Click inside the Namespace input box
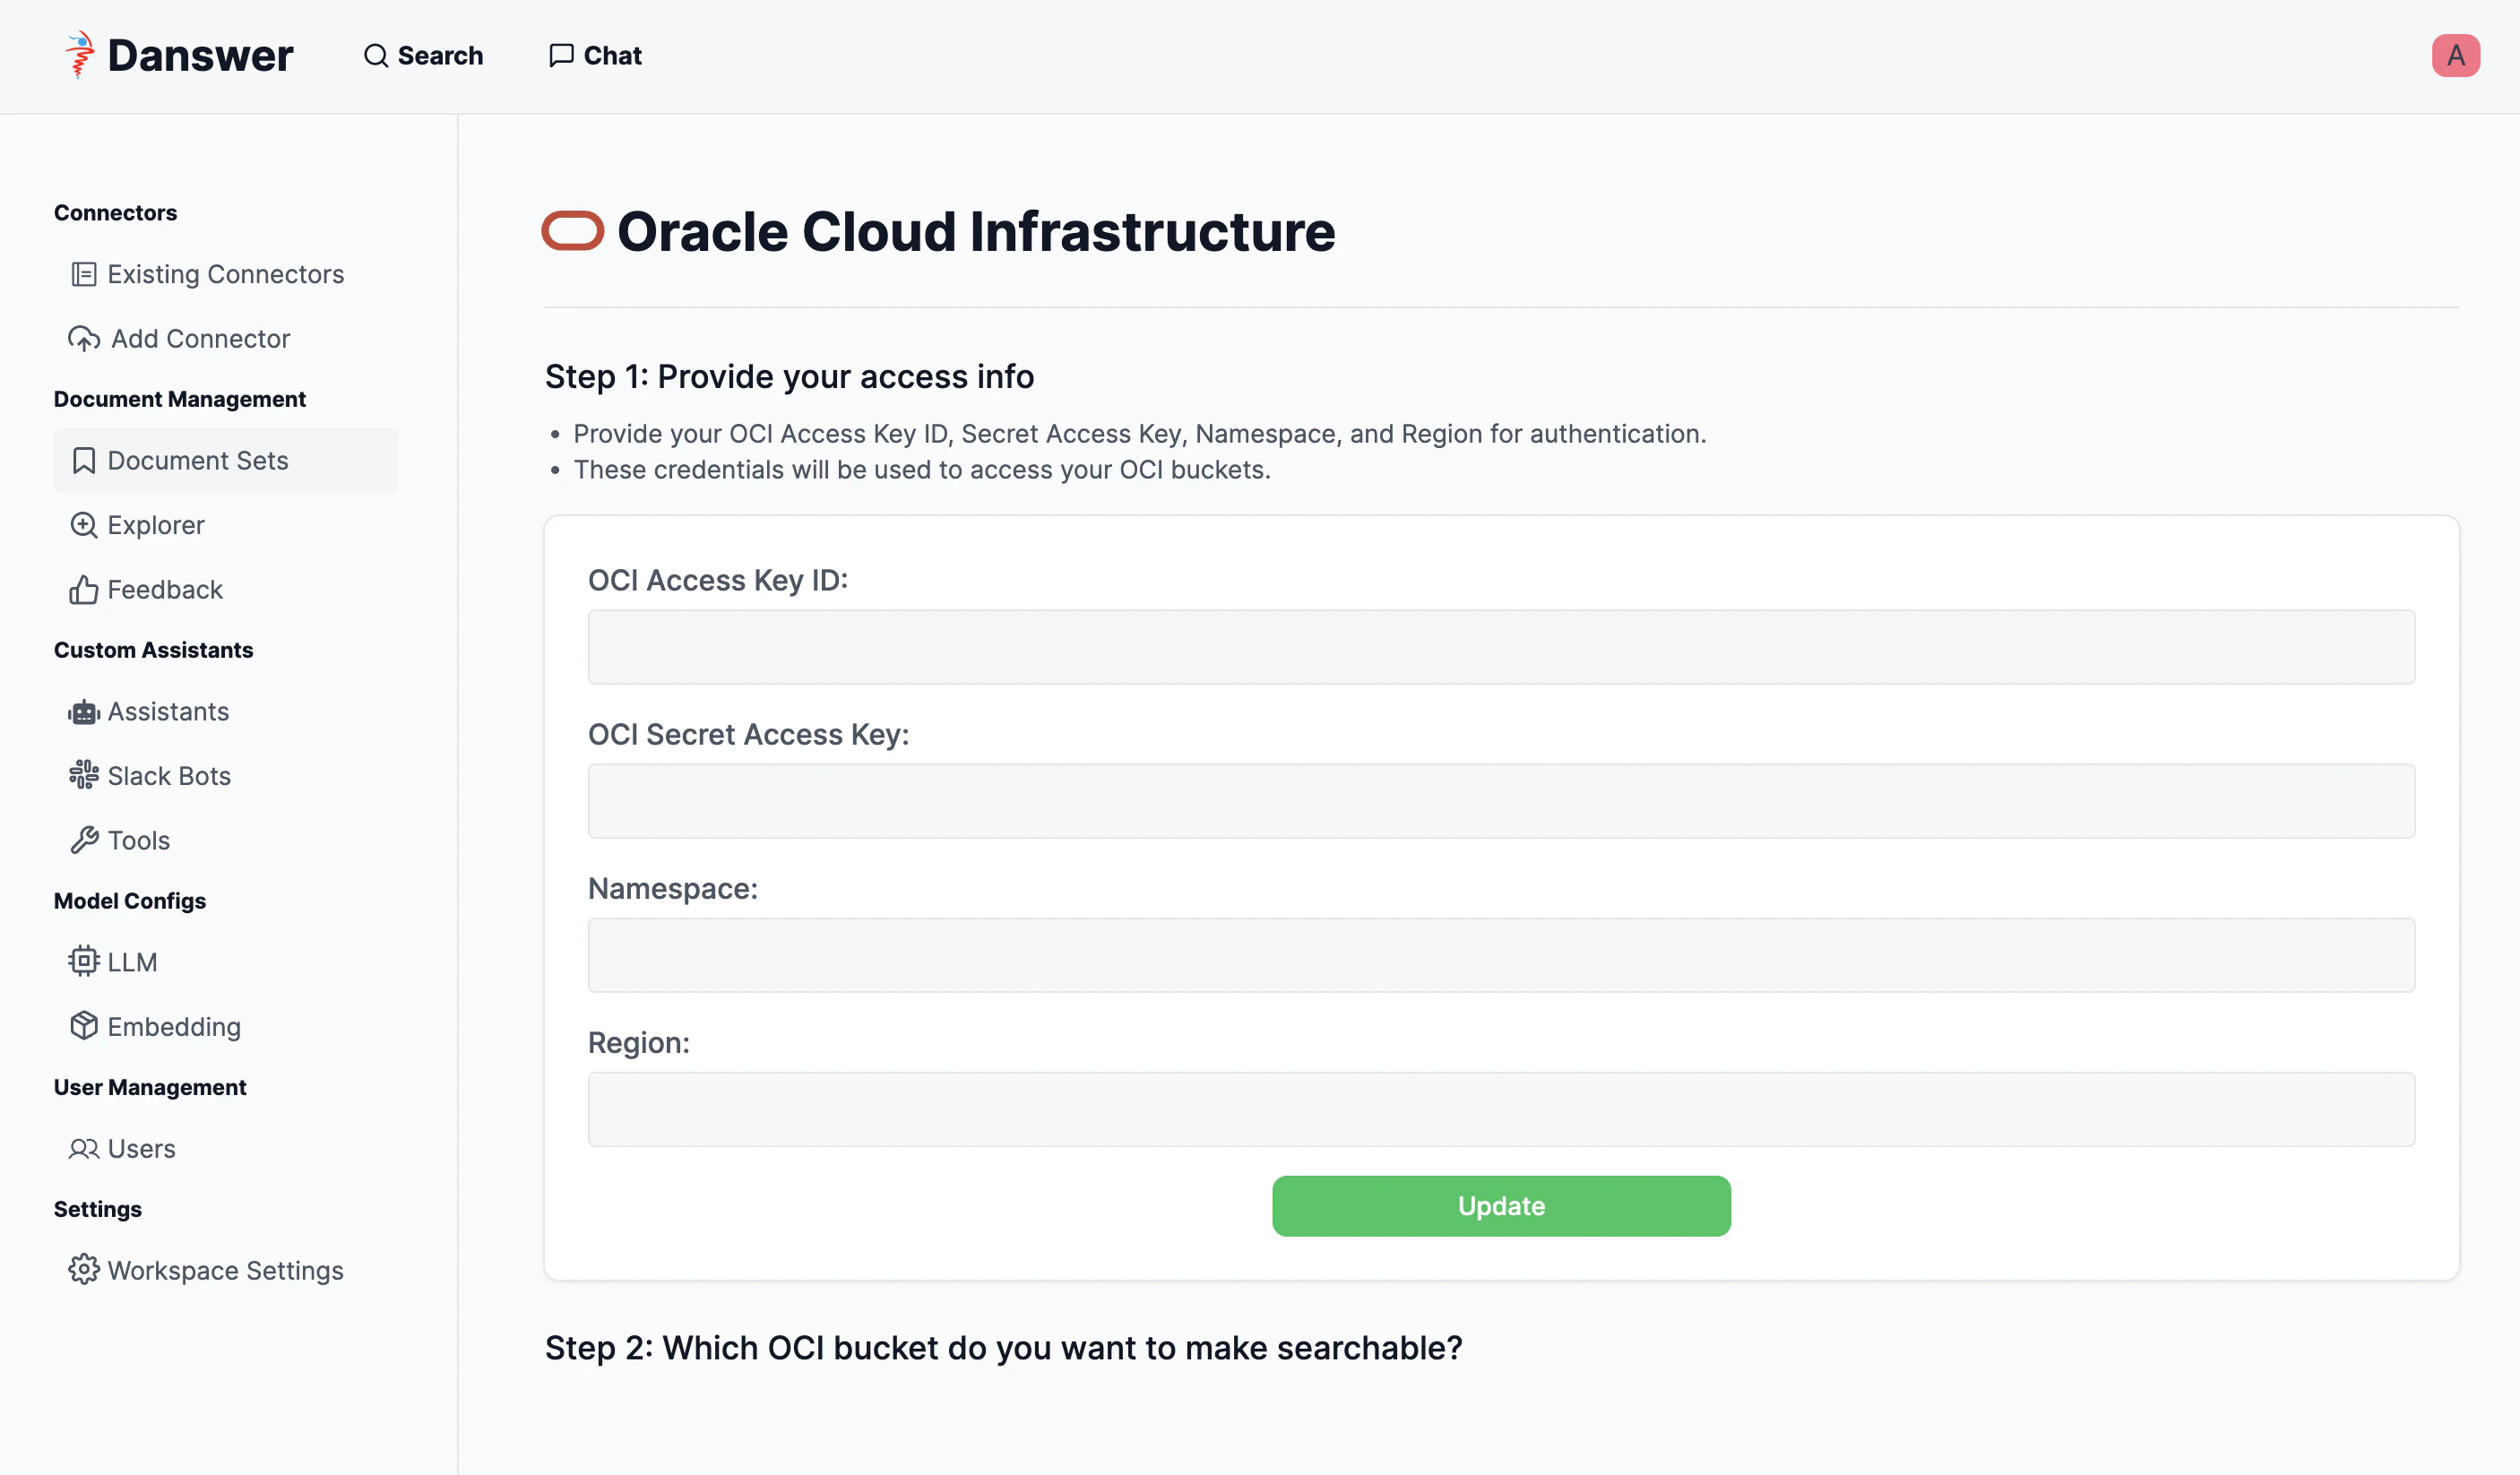2520x1475 pixels. click(1500, 955)
